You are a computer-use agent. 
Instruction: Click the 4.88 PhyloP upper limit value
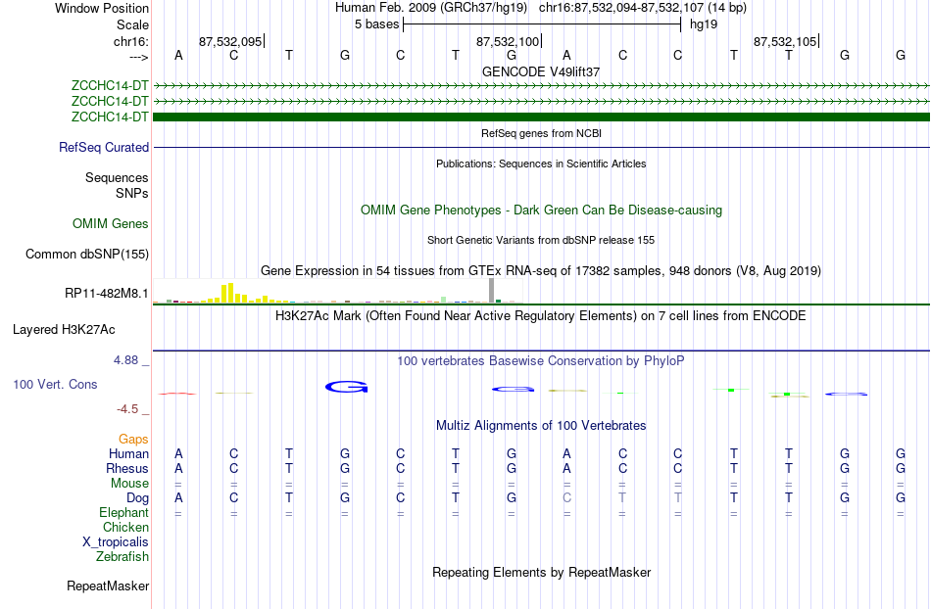click(125, 360)
